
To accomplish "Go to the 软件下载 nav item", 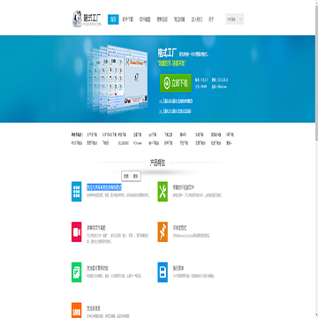I will [x=128, y=19].
